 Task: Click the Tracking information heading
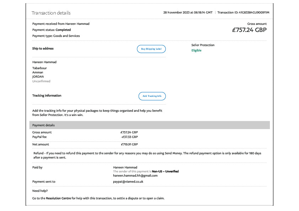47,95
